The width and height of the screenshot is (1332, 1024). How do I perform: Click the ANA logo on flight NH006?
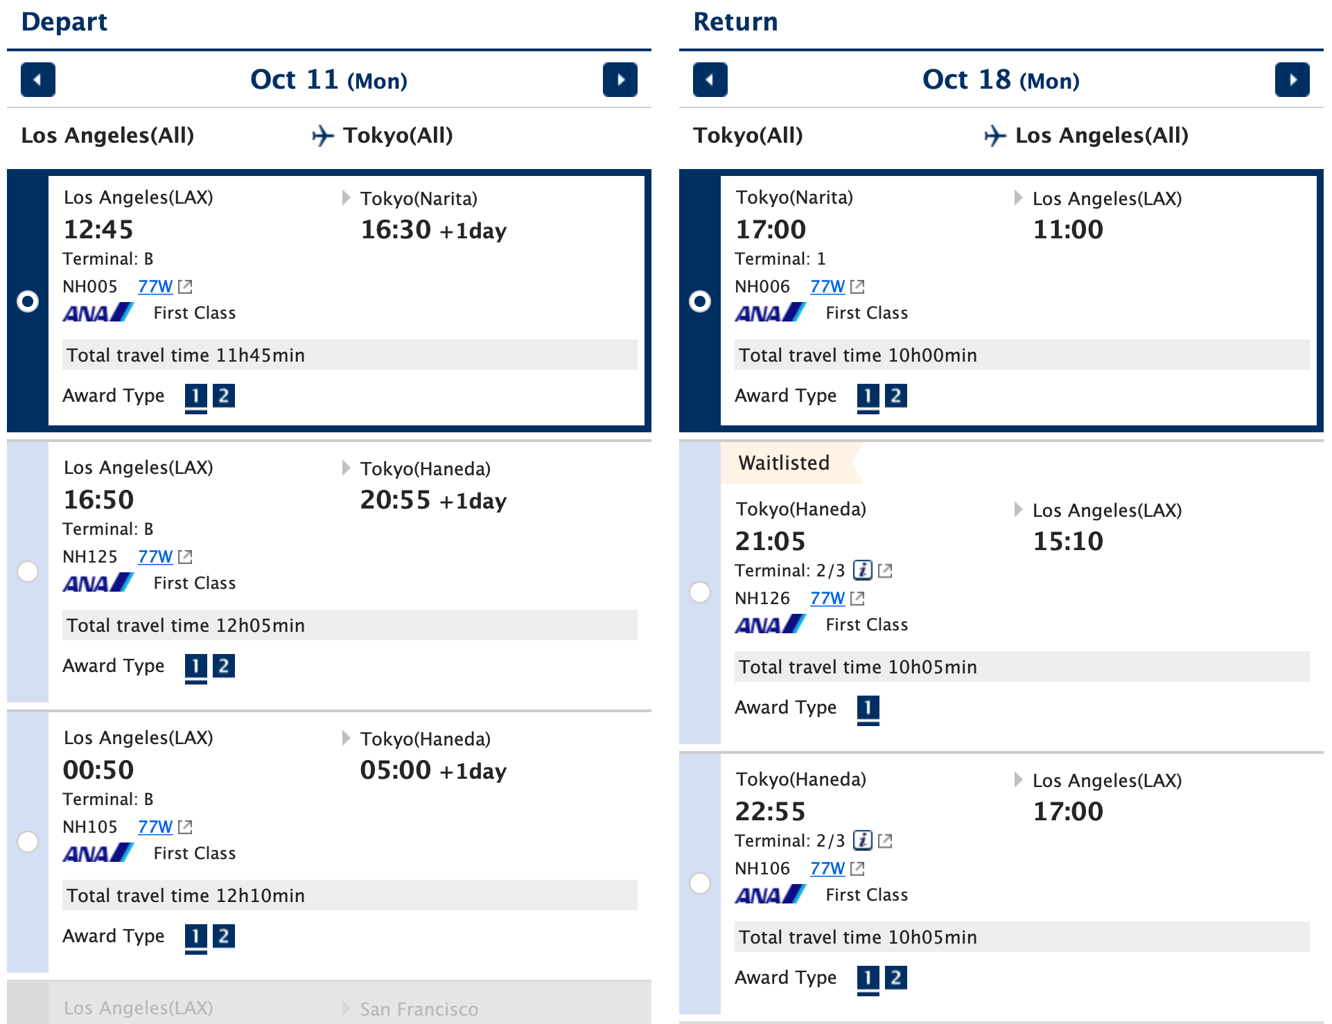(769, 312)
